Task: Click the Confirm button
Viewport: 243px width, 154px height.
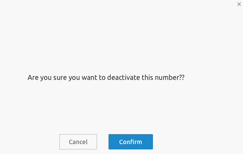Action: pyautogui.click(x=131, y=142)
